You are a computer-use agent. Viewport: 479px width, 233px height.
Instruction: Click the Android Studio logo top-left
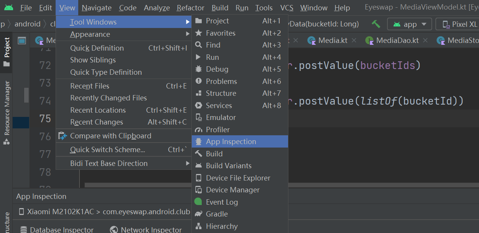(x=8, y=7)
